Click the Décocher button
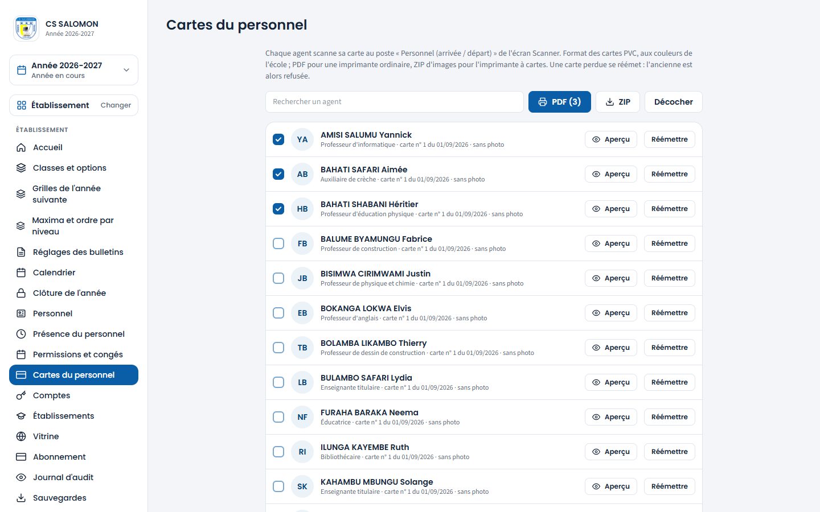 (674, 102)
